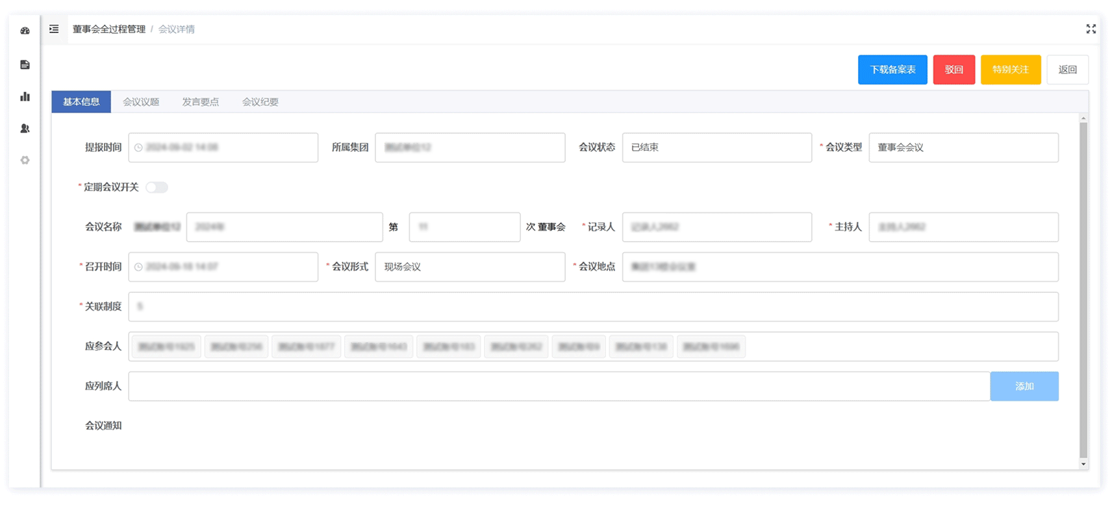
Task: Click the 下载备案表 button
Action: coord(892,70)
